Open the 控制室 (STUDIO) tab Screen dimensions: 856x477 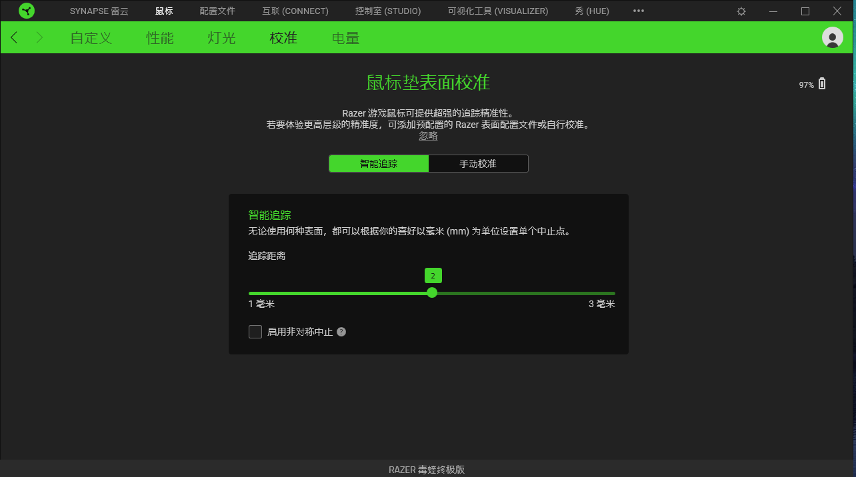388,11
